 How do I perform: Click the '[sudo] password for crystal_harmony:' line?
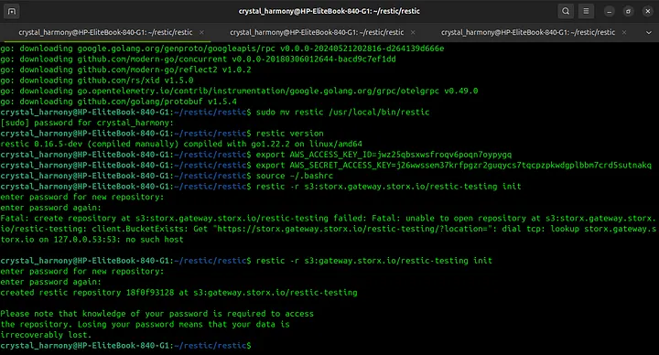pos(87,124)
